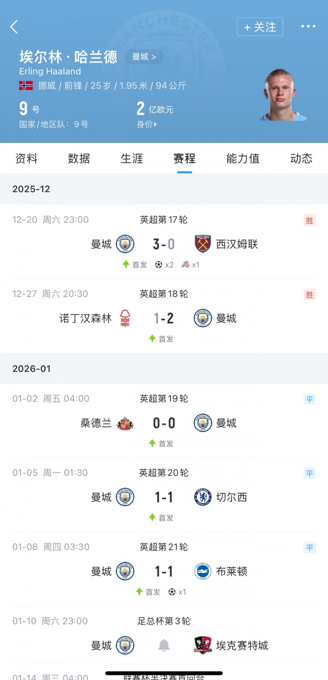Tap the Brighton club crest
The height and width of the screenshot is (680, 328).
tap(203, 571)
